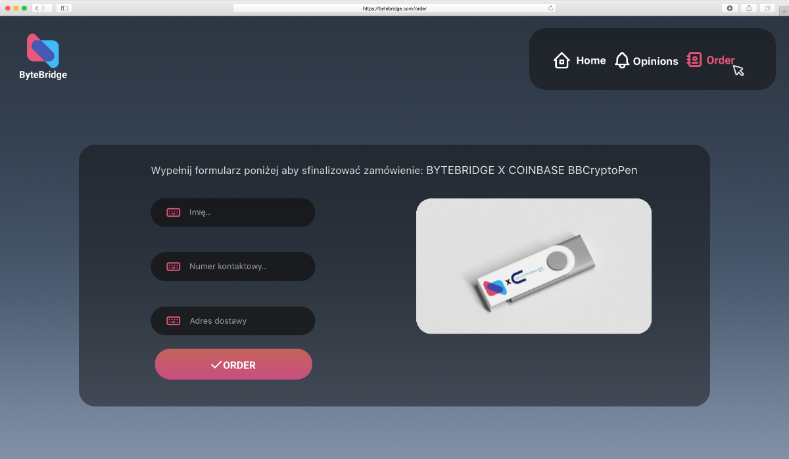Click keyboard icon in Adres dostawy field
Viewport: 789px width, 459px height.
[174, 320]
